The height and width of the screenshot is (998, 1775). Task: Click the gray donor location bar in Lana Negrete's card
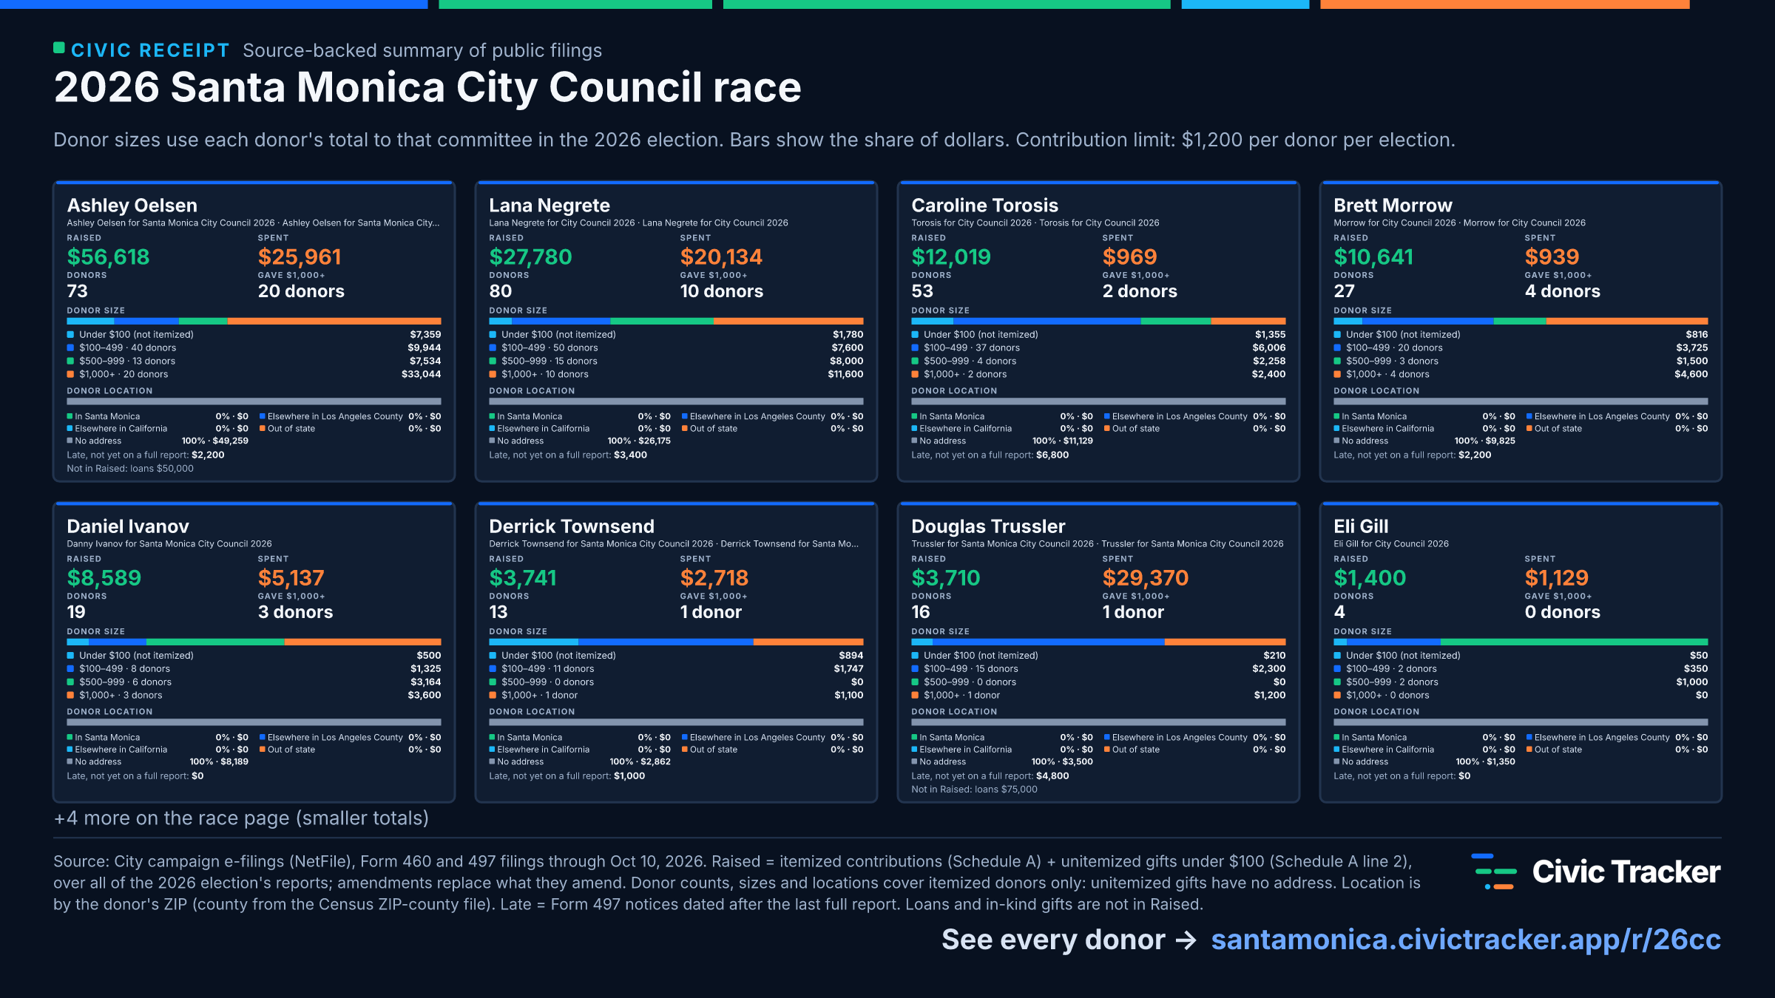click(x=676, y=401)
